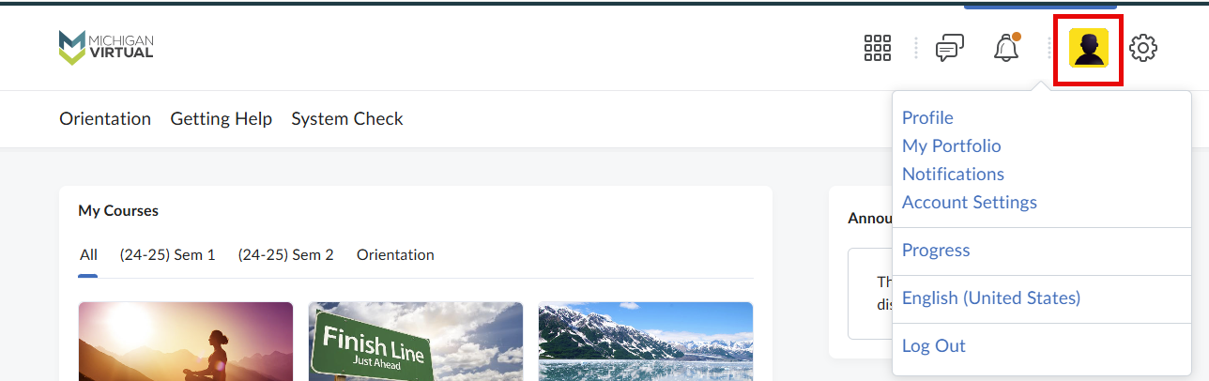Open the admin settings gear icon
Viewport: 1209px width, 381px height.
point(1142,48)
